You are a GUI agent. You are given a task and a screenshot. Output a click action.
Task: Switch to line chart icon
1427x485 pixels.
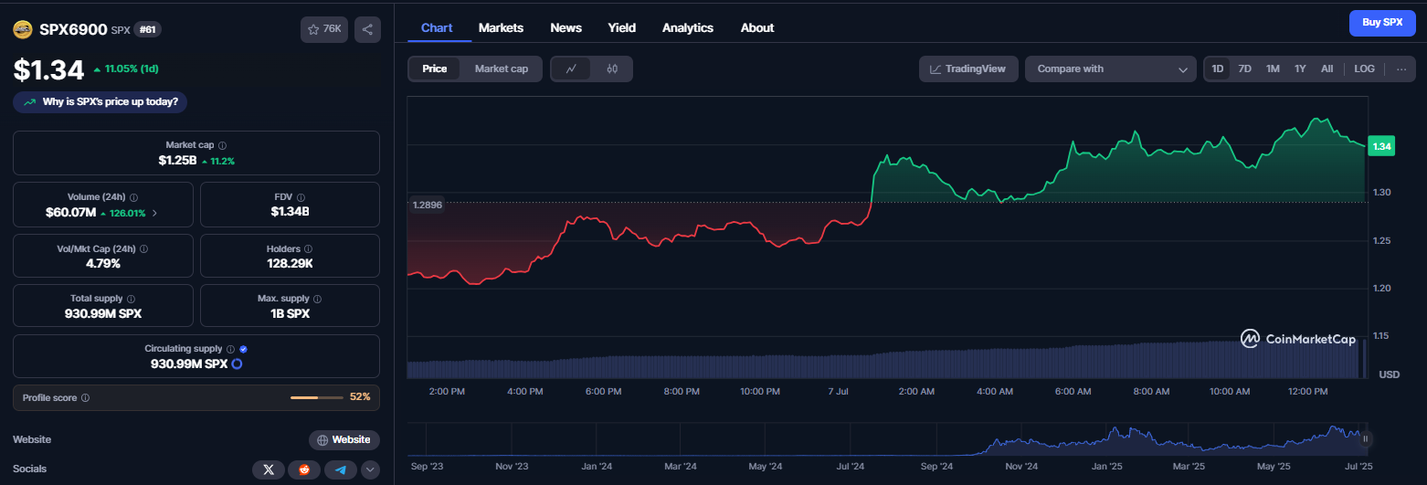[x=571, y=69]
